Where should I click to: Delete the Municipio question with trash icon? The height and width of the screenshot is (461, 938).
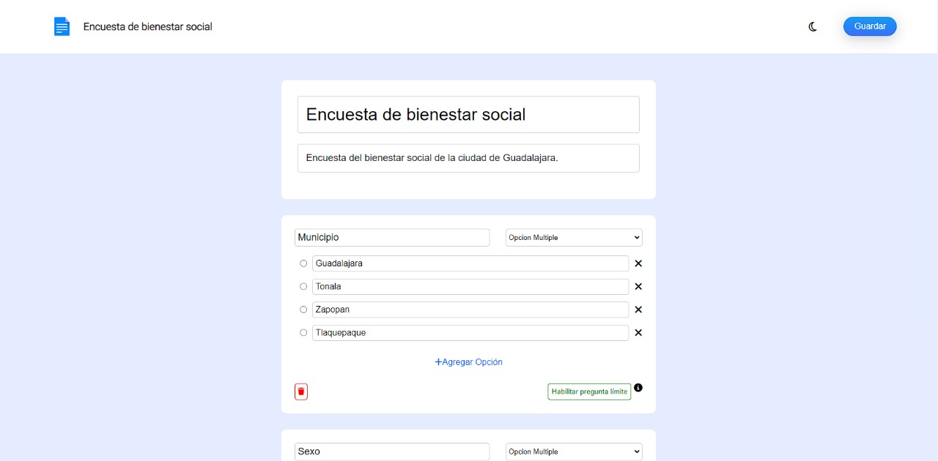(301, 391)
